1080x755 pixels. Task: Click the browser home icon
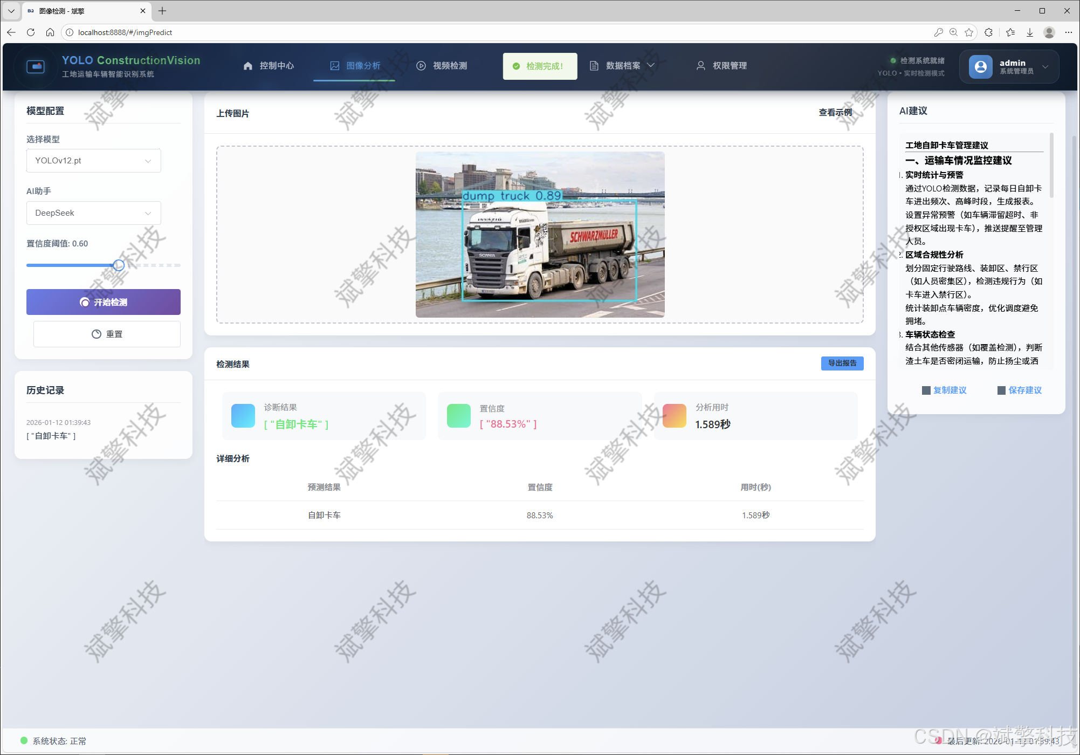coord(50,32)
